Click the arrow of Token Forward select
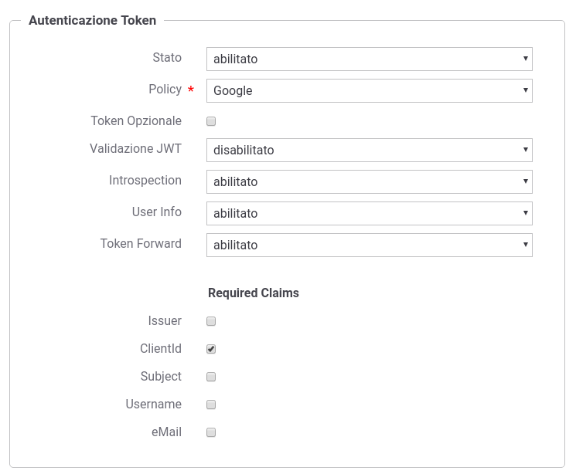The width and height of the screenshot is (576, 474). [525, 245]
